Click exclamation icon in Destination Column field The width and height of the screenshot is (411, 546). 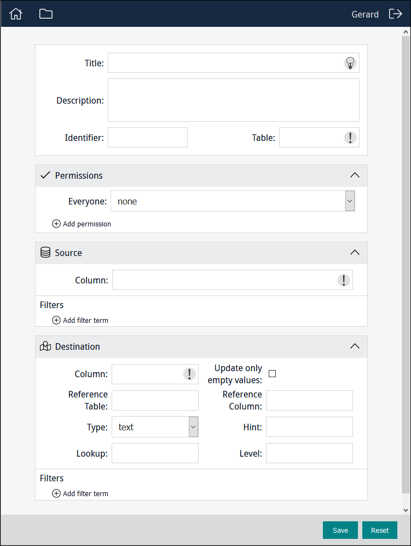[189, 374]
